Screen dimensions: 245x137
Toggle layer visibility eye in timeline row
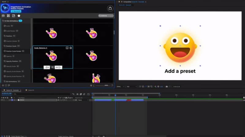coord(2,100)
